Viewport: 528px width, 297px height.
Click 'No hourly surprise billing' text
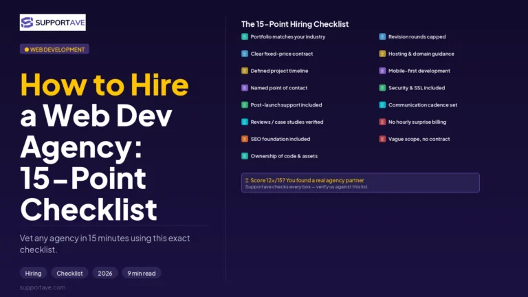coord(417,122)
